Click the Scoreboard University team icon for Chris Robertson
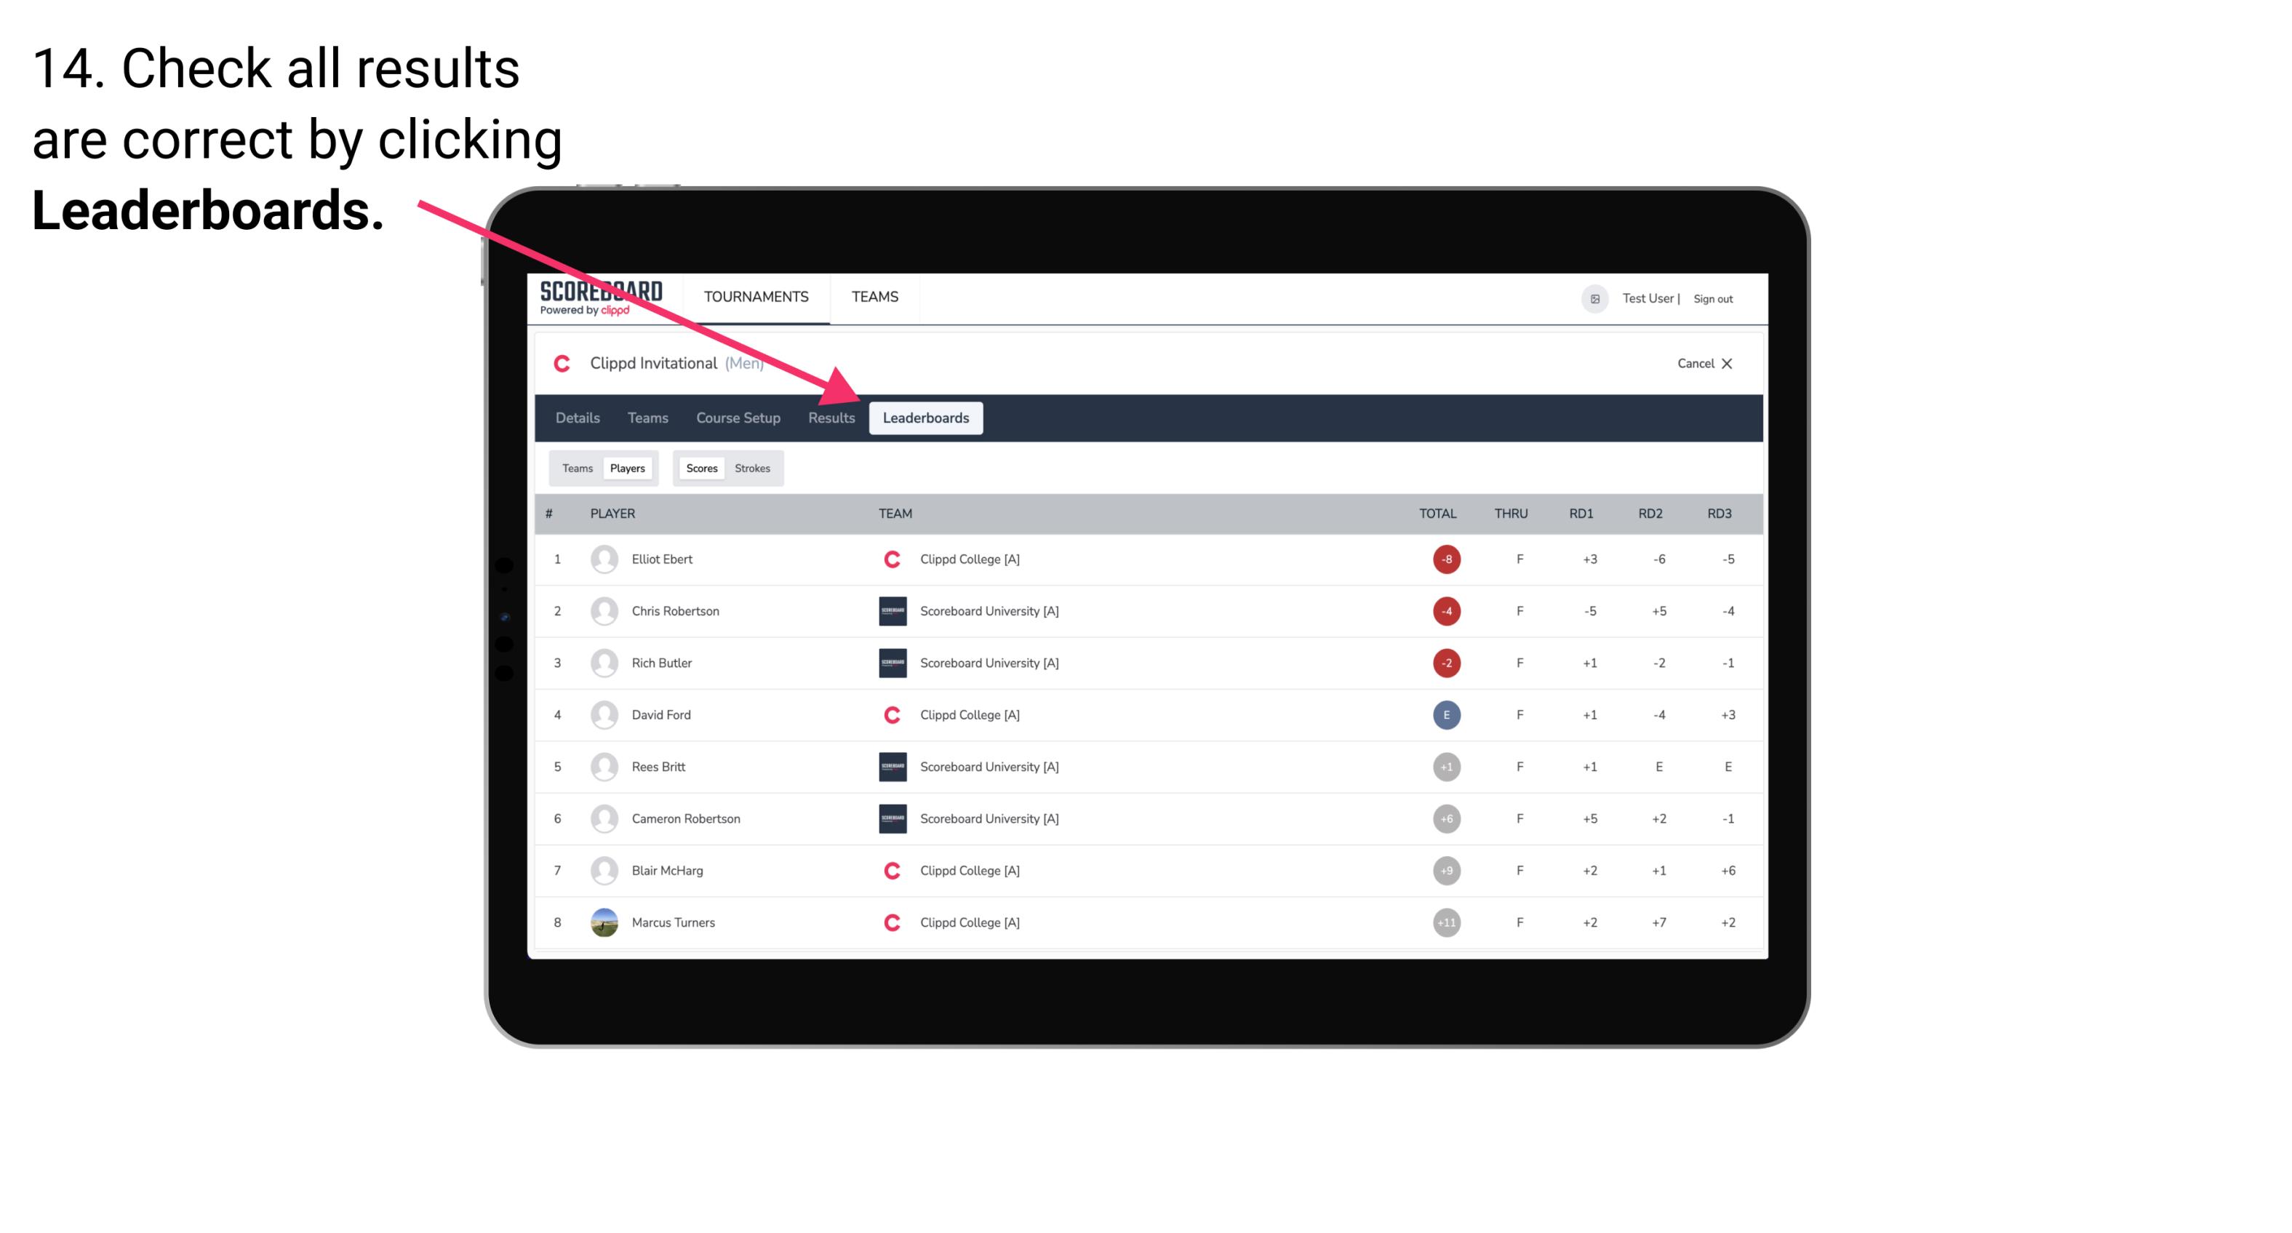The height and width of the screenshot is (1233, 2292). point(888,610)
